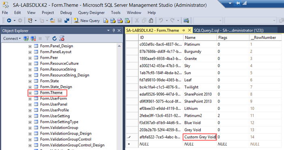Select the Form.ValidationGroup table in the tree
This screenshot has height=150, width=284.
pyautogui.click(x=59, y=128)
